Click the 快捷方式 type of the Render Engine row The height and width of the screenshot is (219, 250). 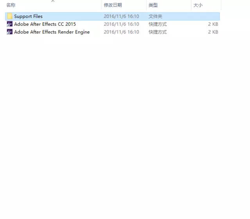pyautogui.click(x=158, y=32)
